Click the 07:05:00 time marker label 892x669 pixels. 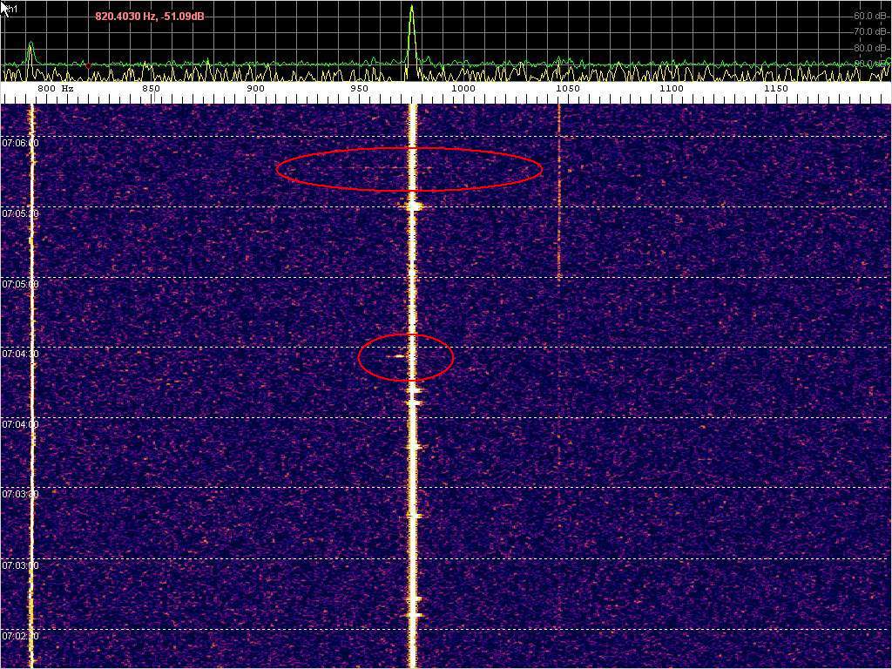(x=19, y=284)
